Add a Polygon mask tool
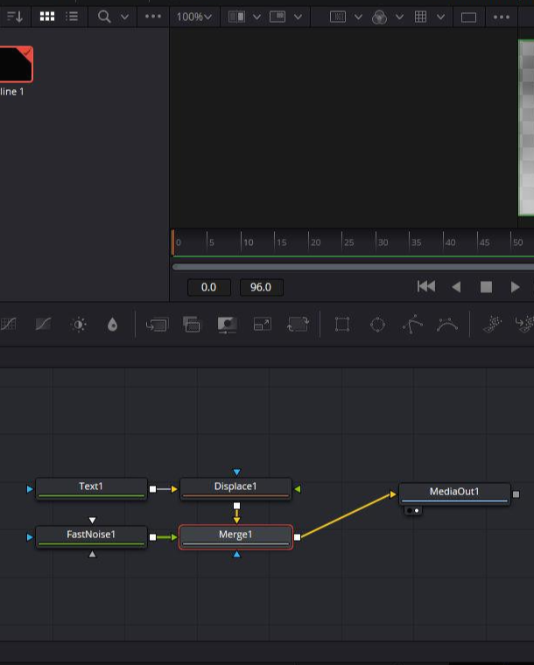This screenshot has height=665, width=534. coord(412,325)
